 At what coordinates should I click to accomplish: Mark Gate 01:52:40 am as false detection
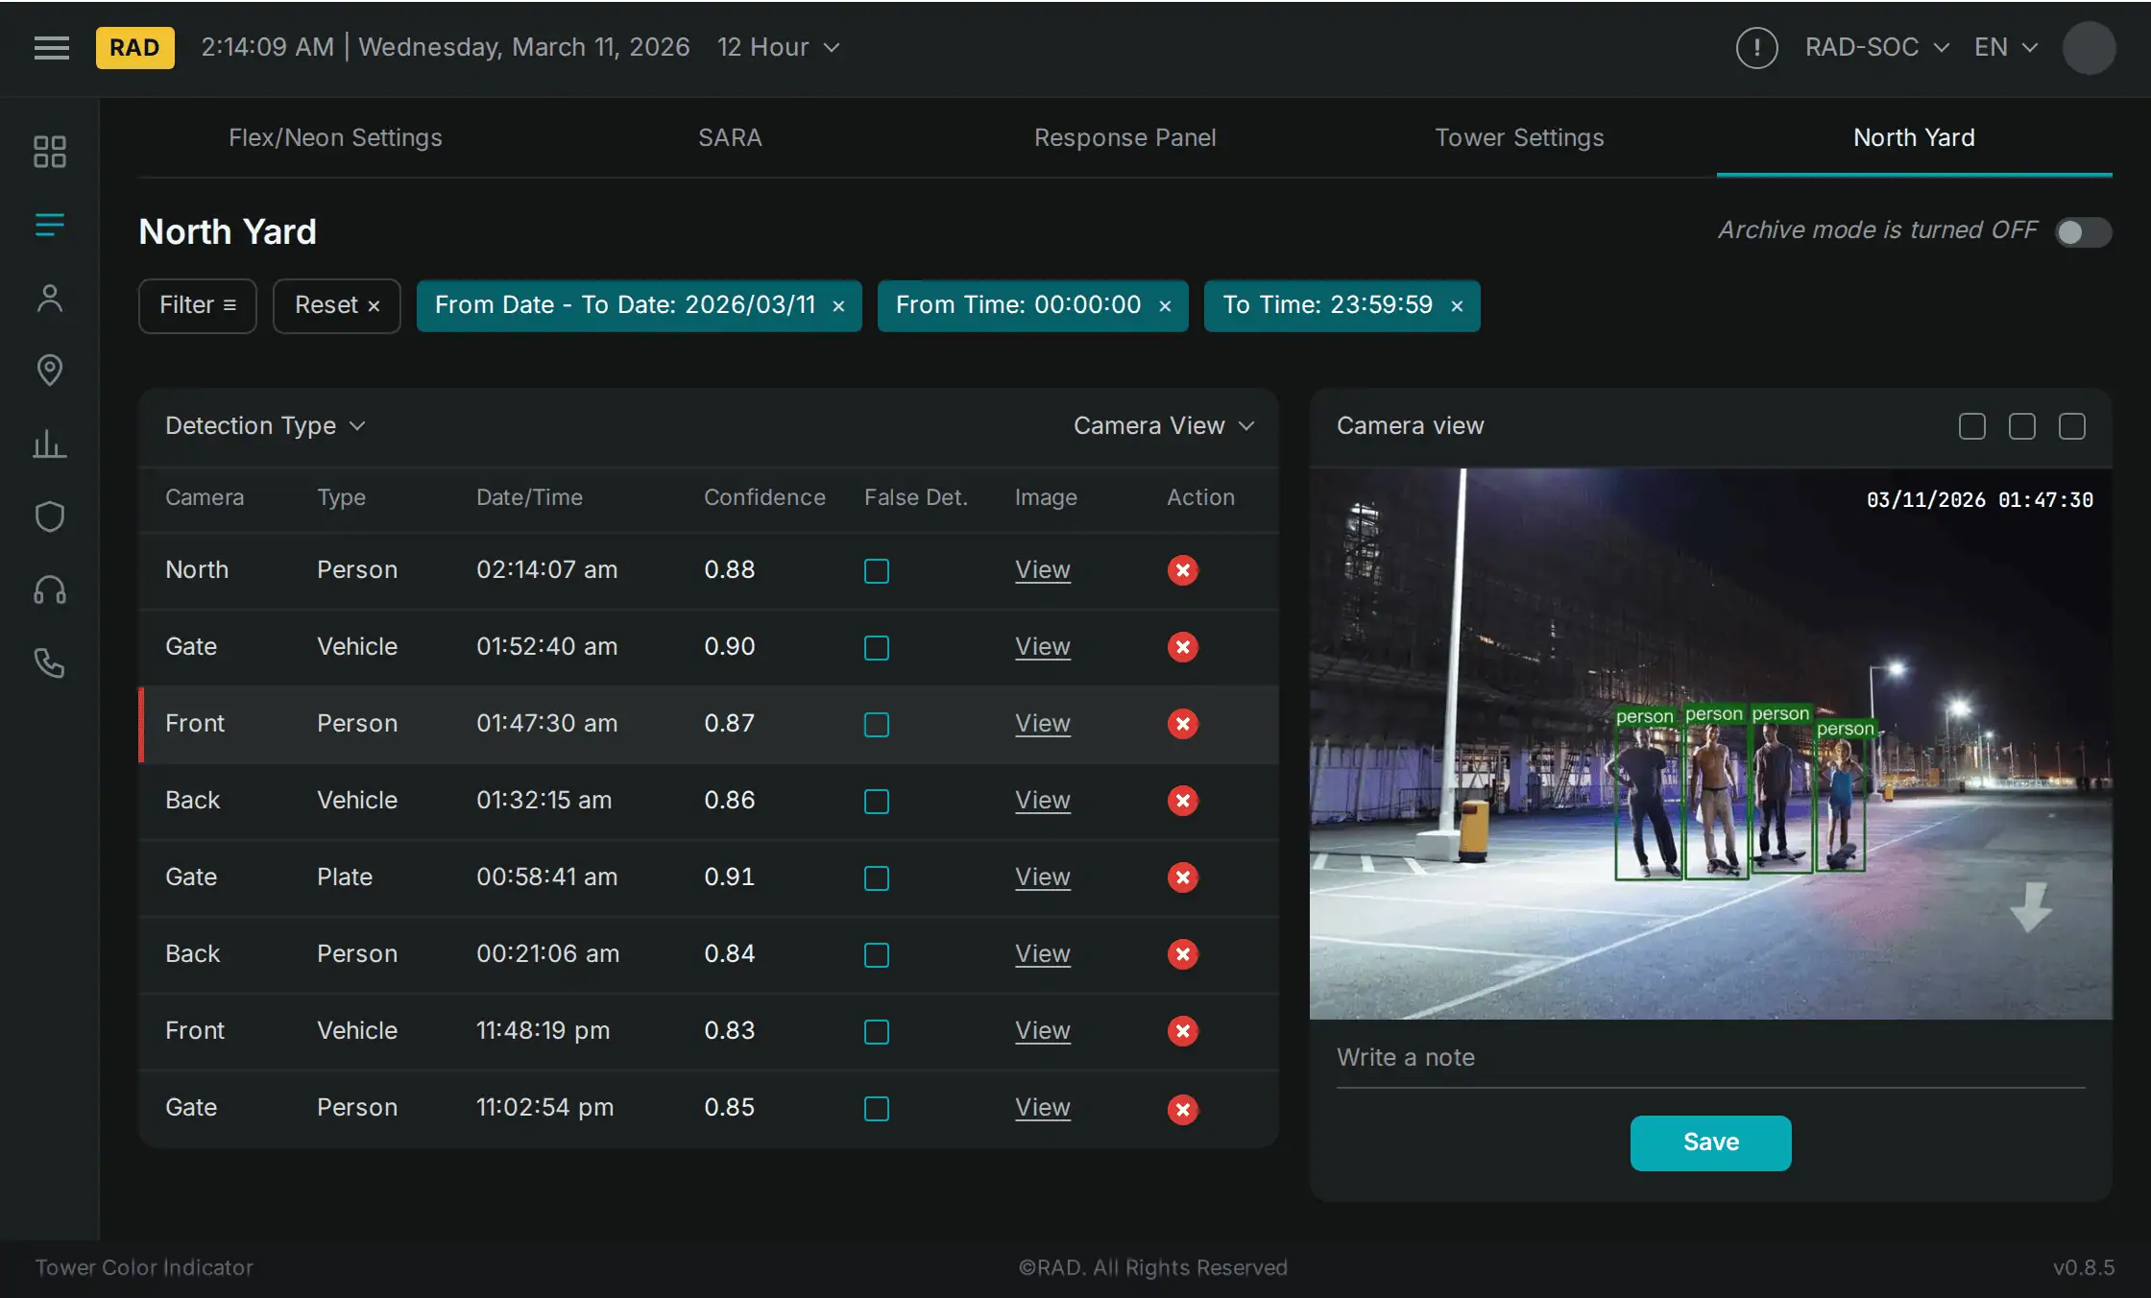point(877,648)
